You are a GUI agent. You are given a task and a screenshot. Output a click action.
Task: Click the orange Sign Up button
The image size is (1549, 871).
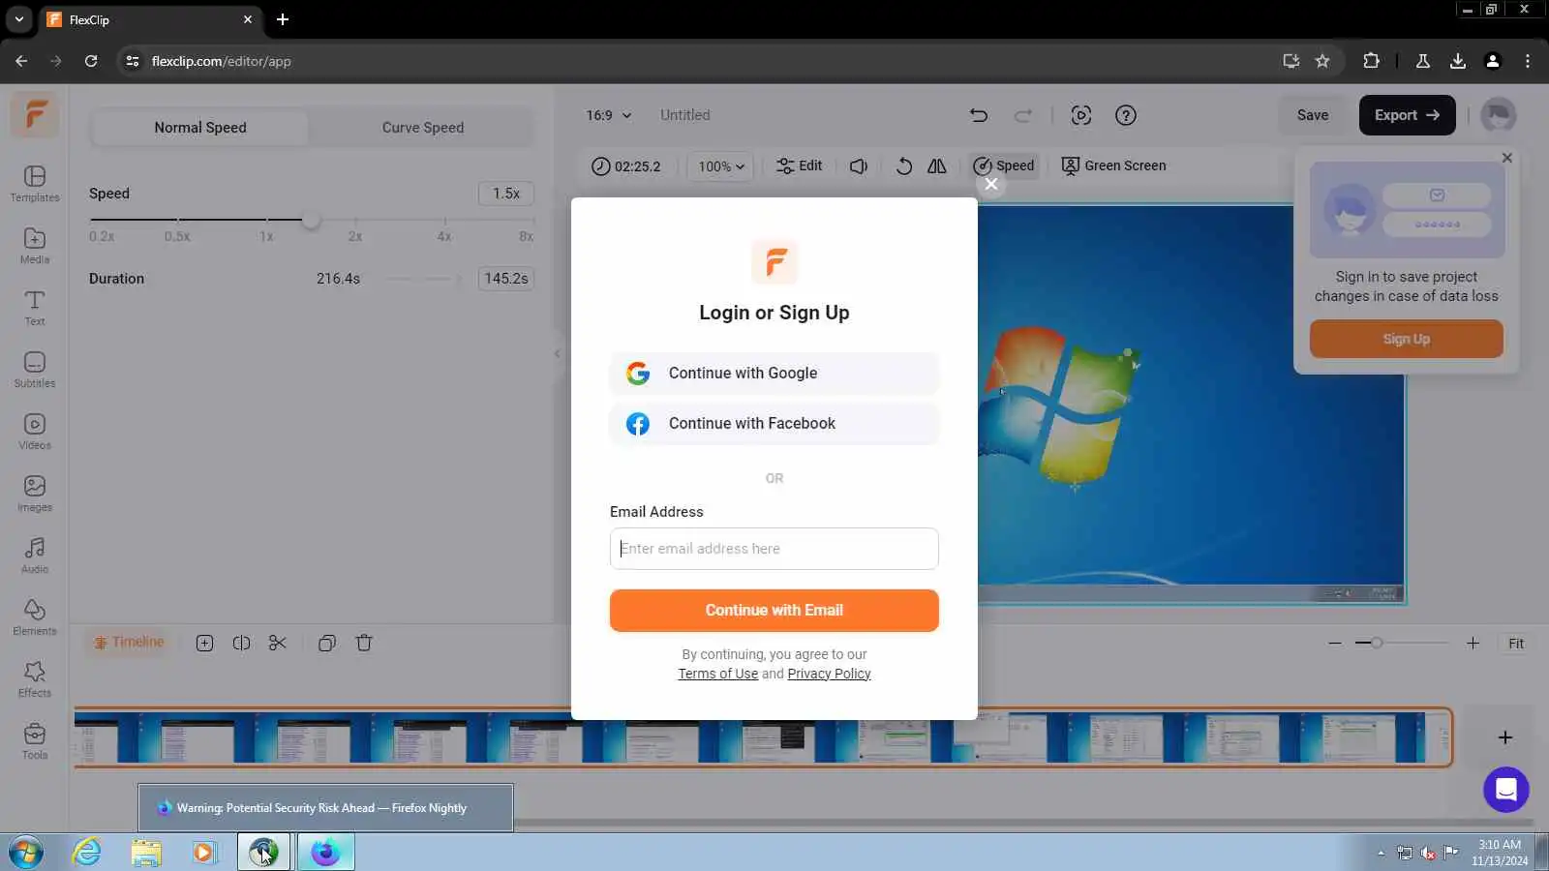1407,339
